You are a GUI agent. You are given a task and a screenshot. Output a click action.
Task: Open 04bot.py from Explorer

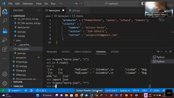coord(21,75)
